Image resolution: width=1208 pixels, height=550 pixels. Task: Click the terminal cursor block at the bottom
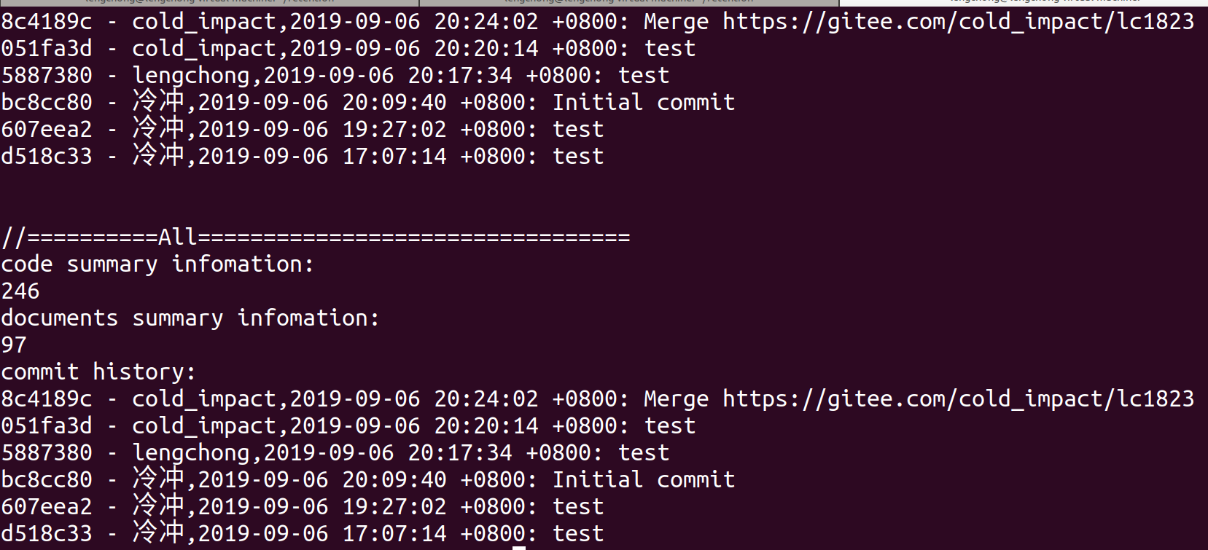tap(519, 547)
